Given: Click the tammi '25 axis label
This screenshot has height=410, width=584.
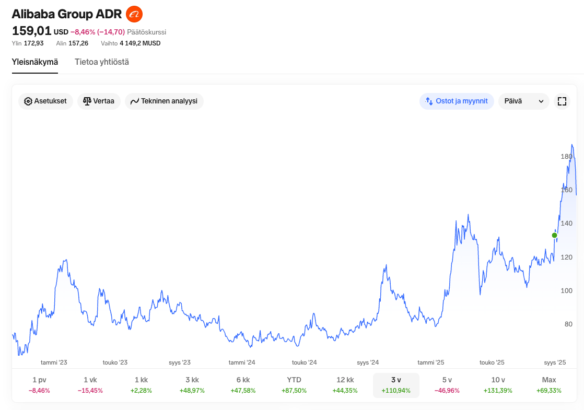Looking at the screenshot, I should (431, 362).
